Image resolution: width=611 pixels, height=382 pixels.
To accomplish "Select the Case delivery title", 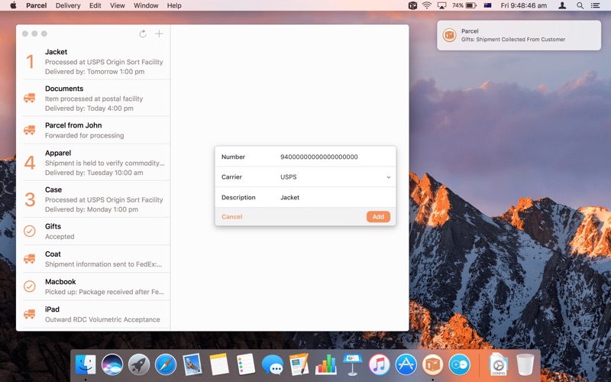I will [x=53, y=189].
